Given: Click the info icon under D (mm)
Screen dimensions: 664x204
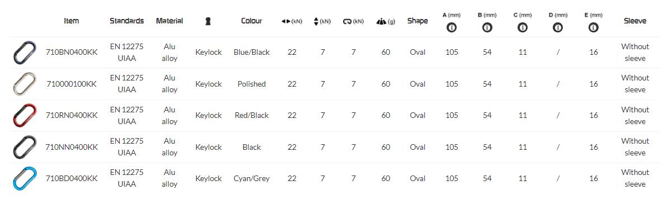Looking at the screenshot, I should [558, 28].
